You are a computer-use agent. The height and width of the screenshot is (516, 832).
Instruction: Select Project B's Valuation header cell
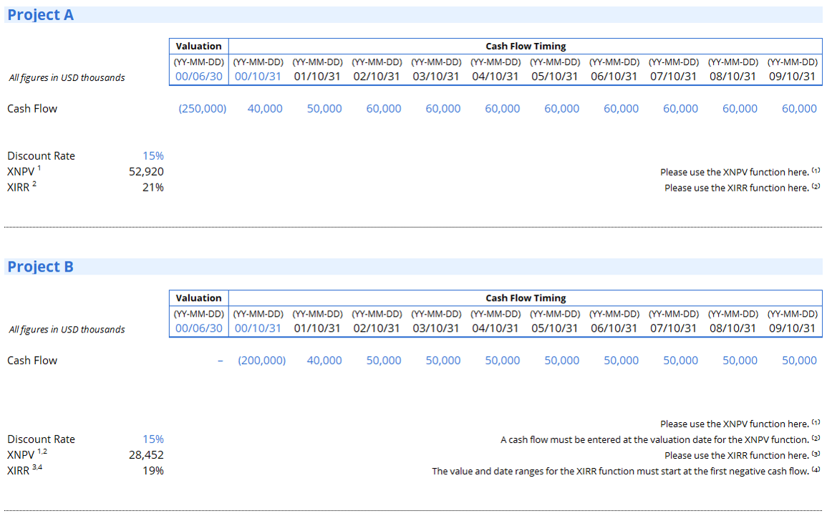[199, 298]
